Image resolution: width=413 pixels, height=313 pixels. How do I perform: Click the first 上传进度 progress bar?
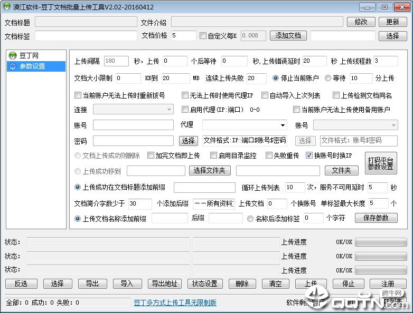(381, 242)
